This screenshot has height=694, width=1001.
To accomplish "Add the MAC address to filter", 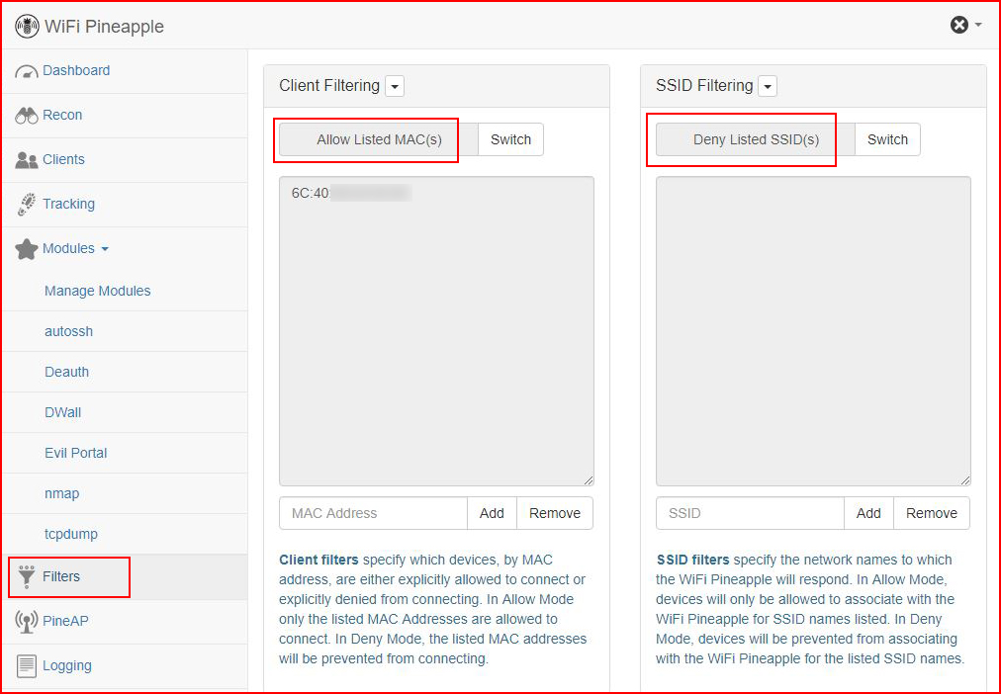I will (493, 513).
